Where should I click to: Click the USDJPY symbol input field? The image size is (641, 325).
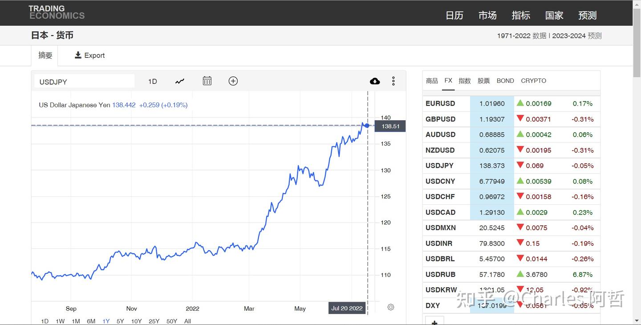[84, 81]
